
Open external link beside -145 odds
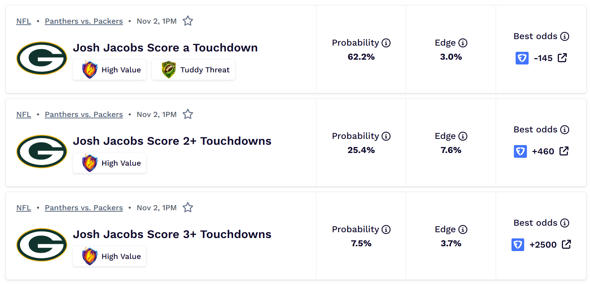click(x=562, y=58)
